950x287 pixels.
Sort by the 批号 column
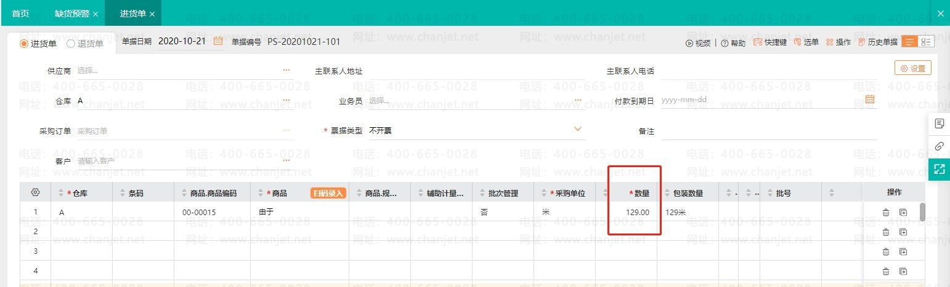pyautogui.click(x=769, y=193)
